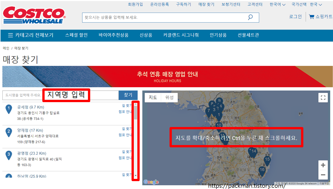Click the store list scroll-up arrow
The height and width of the screenshot is (189, 333).
pos(136,104)
